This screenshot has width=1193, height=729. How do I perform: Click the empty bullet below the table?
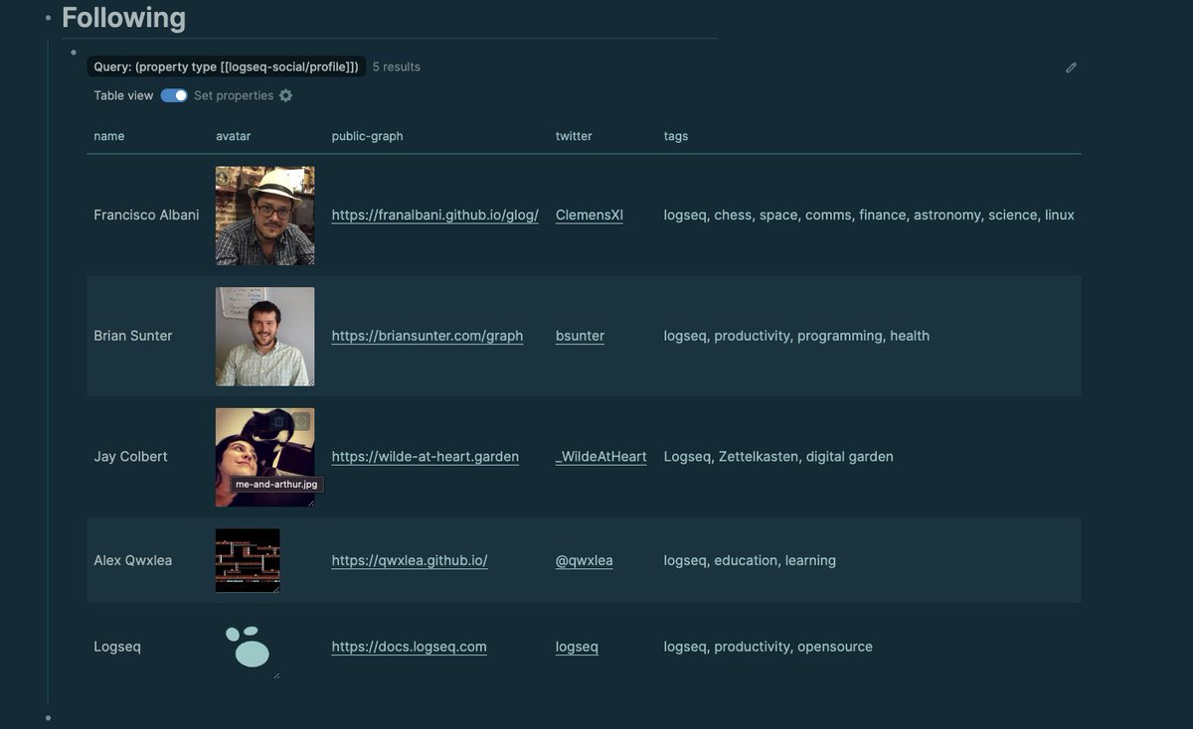pos(48,717)
